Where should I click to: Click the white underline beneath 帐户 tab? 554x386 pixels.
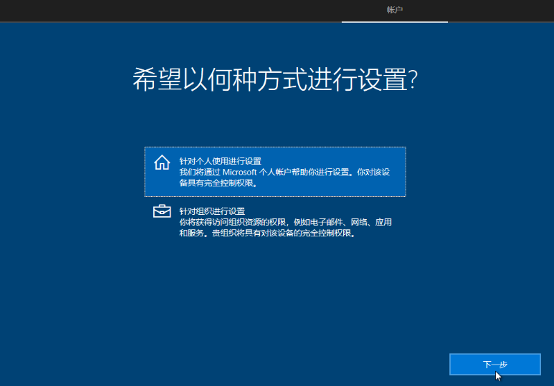pos(395,22)
